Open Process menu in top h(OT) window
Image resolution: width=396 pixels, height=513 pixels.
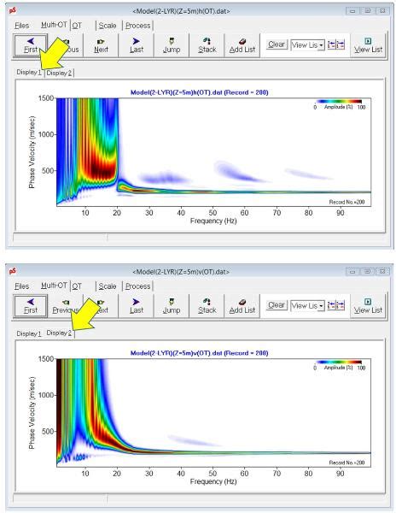click(x=138, y=26)
